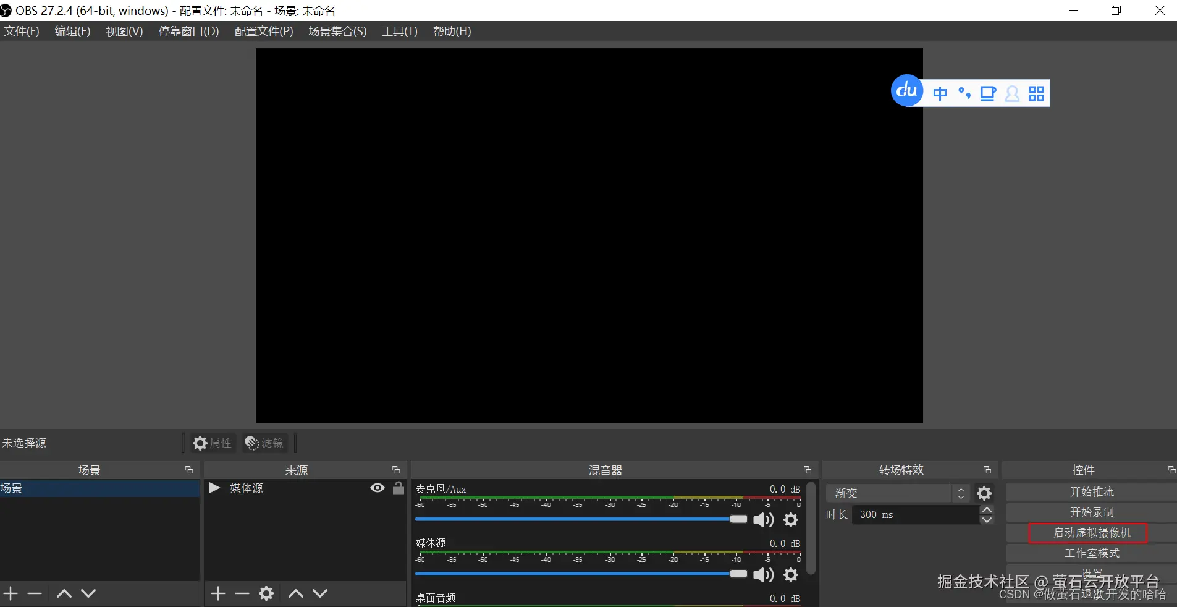The image size is (1177, 607).
Task: Open 媒体源 audio settings gear
Action: click(x=791, y=575)
